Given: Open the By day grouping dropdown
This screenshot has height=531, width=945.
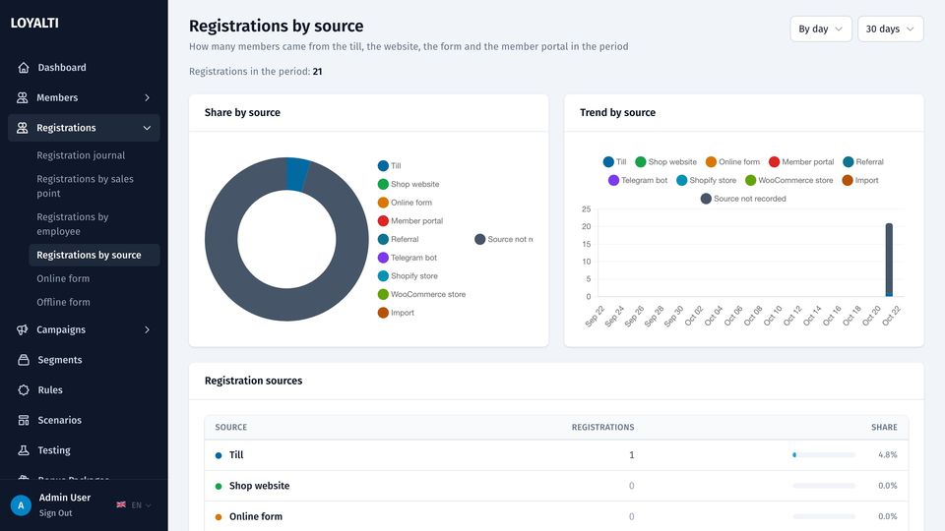Looking at the screenshot, I should coord(821,29).
